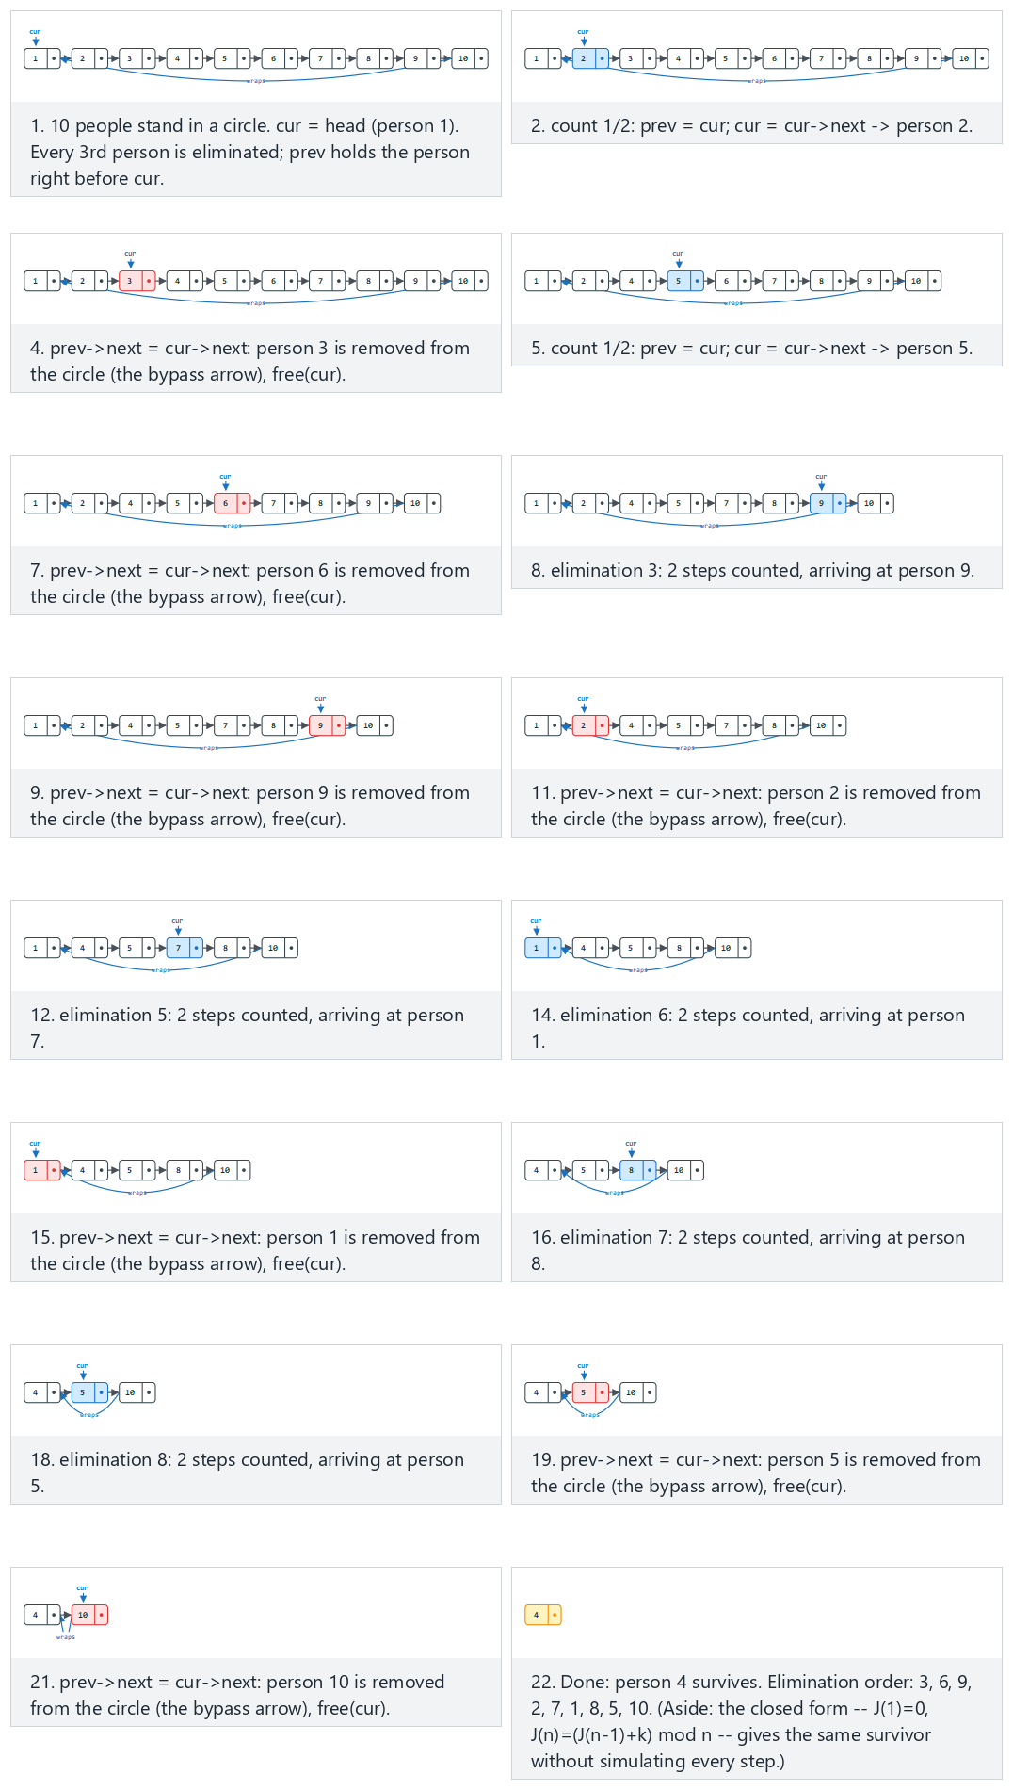Click the red node 6 in step 7
Image resolution: width=1013 pixels, height=1790 pixels.
[x=233, y=503]
